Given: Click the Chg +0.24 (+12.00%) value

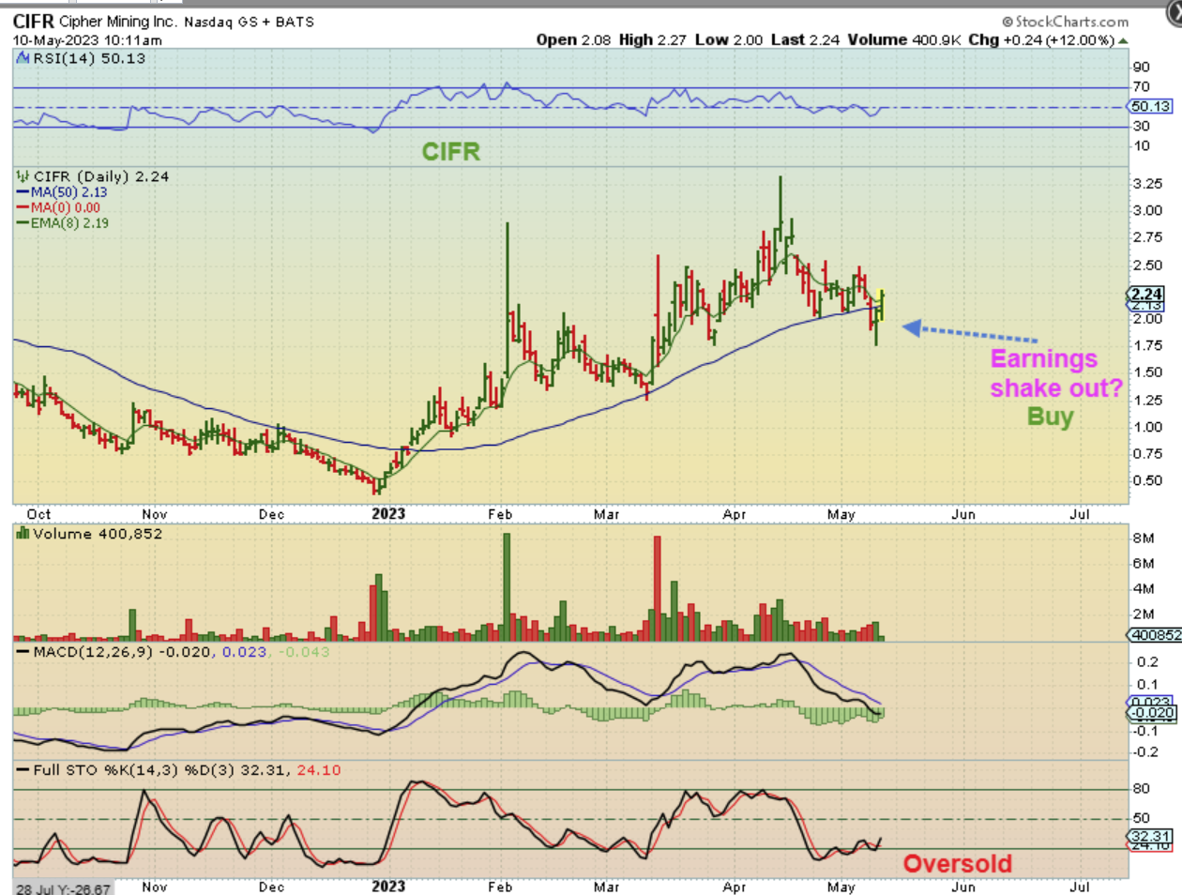Looking at the screenshot, I should coord(1041,40).
